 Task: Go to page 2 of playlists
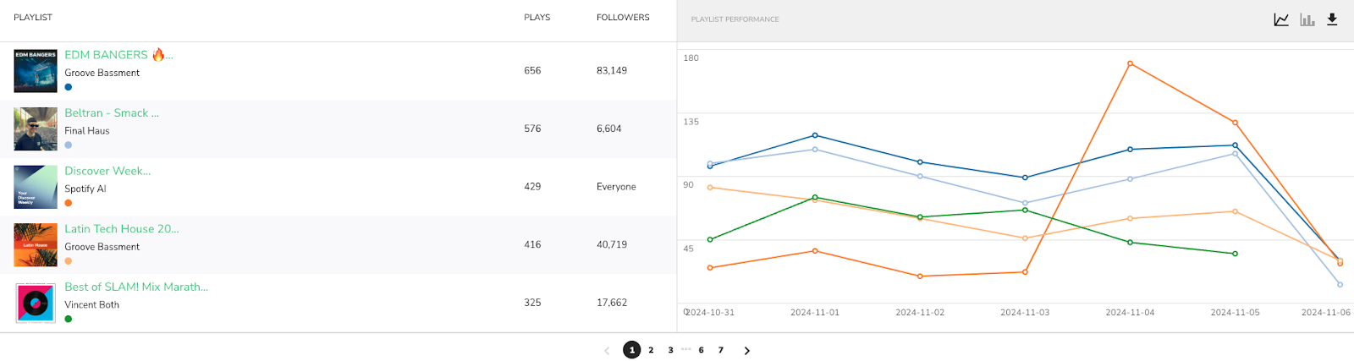(x=651, y=350)
